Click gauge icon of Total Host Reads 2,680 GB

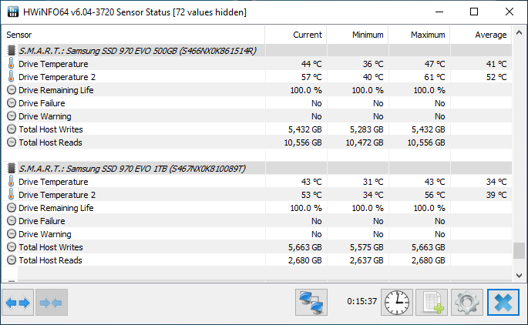pyautogui.click(x=12, y=260)
